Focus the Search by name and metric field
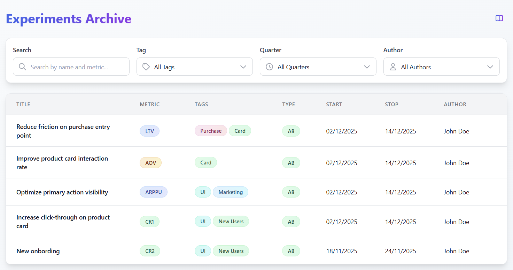Screen dimensions: 513x270 pos(77,67)
